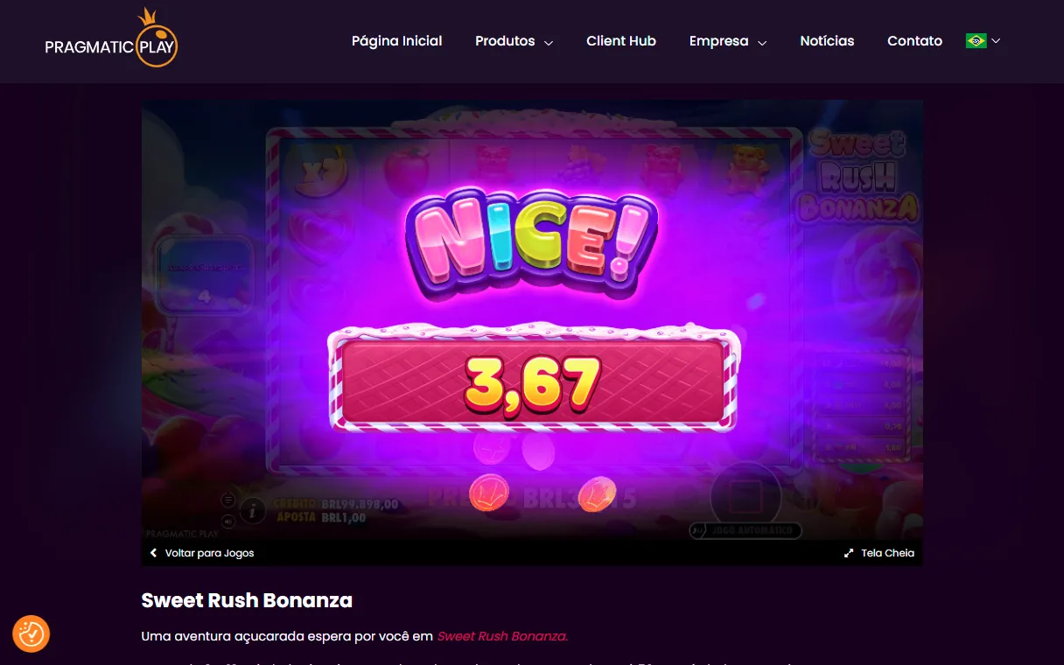
Task: Click the Brazil flag icon
Action: (976, 41)
